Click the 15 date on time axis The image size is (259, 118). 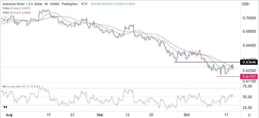pyautogui.click(x=48, y=114)
